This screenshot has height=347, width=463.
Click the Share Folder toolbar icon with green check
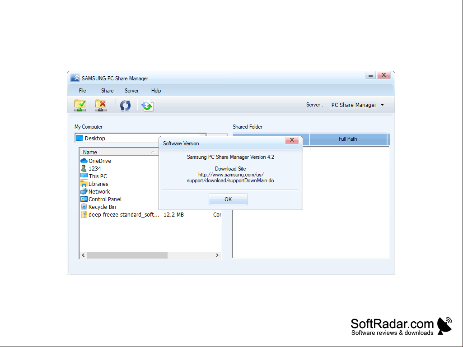coord(80,105)
